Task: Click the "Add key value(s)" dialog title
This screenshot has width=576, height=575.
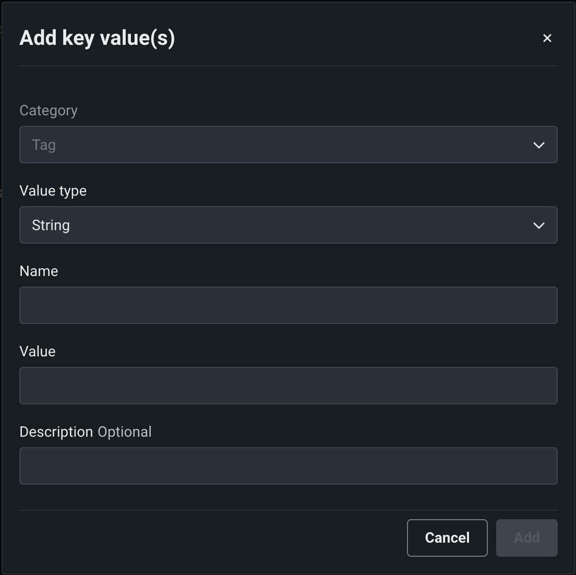Action: [x=97, y=38]
